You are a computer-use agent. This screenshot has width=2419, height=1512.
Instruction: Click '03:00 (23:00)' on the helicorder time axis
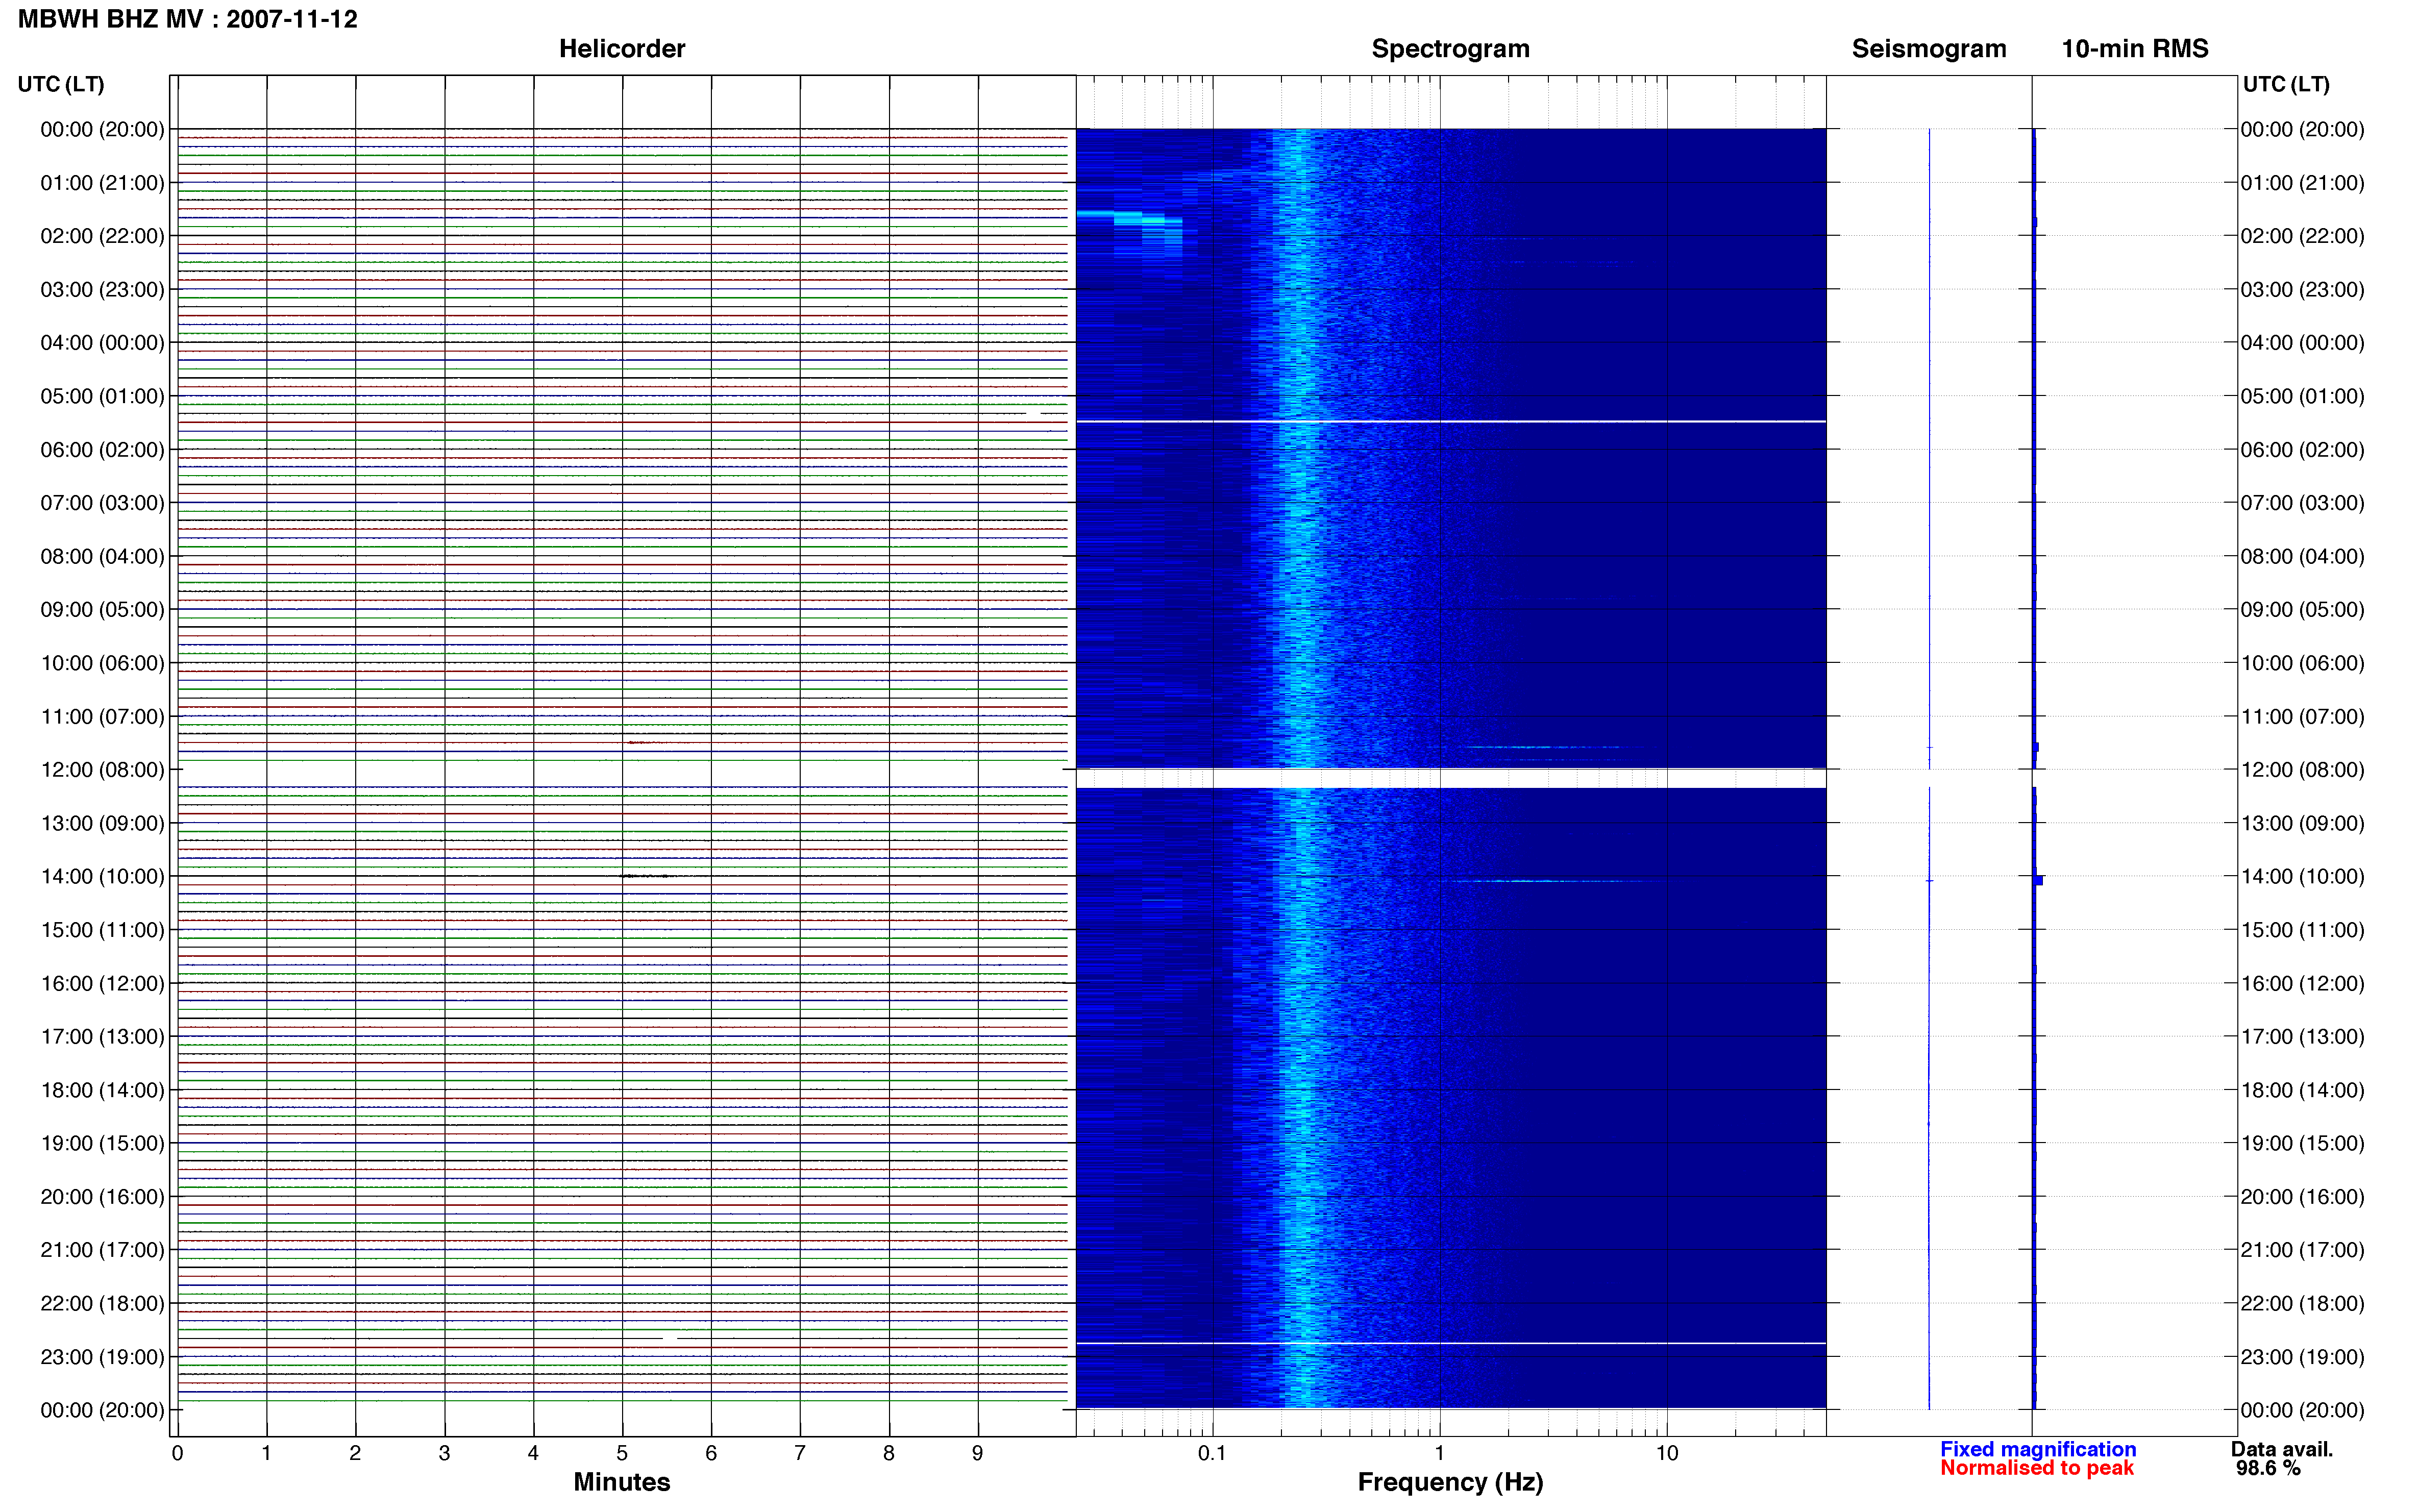coord(102,290)
